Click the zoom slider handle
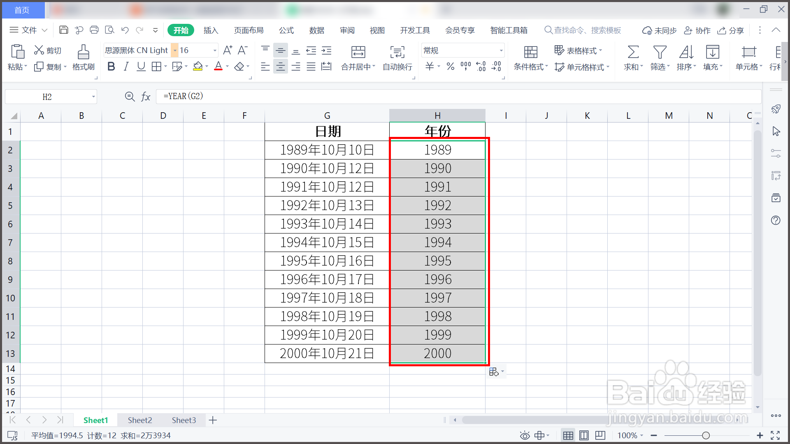The height and width of the screenshot is (444, 790). tap(706, 435)
